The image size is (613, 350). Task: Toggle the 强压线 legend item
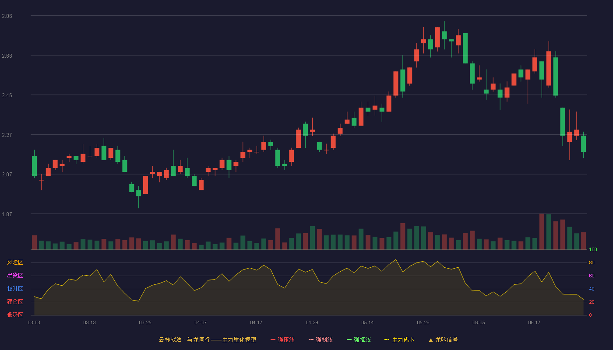tap(282, 339)
